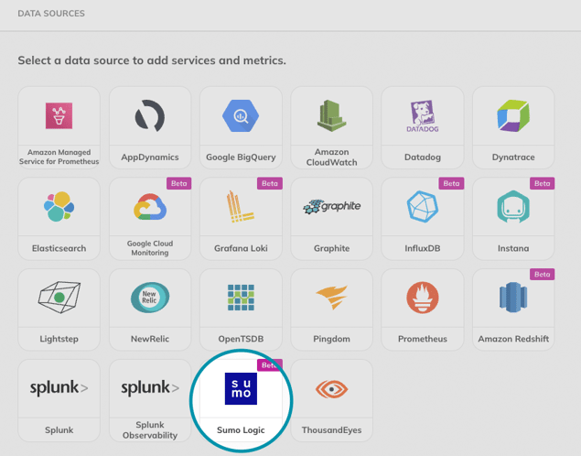Click the NewRelic label text
The image size is (581, 456).
pyautogui.click(x=150, y=339)
